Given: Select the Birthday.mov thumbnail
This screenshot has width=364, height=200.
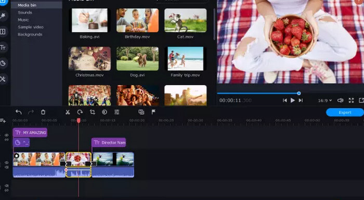Looking at the screenshot, I should pos(137,20).
